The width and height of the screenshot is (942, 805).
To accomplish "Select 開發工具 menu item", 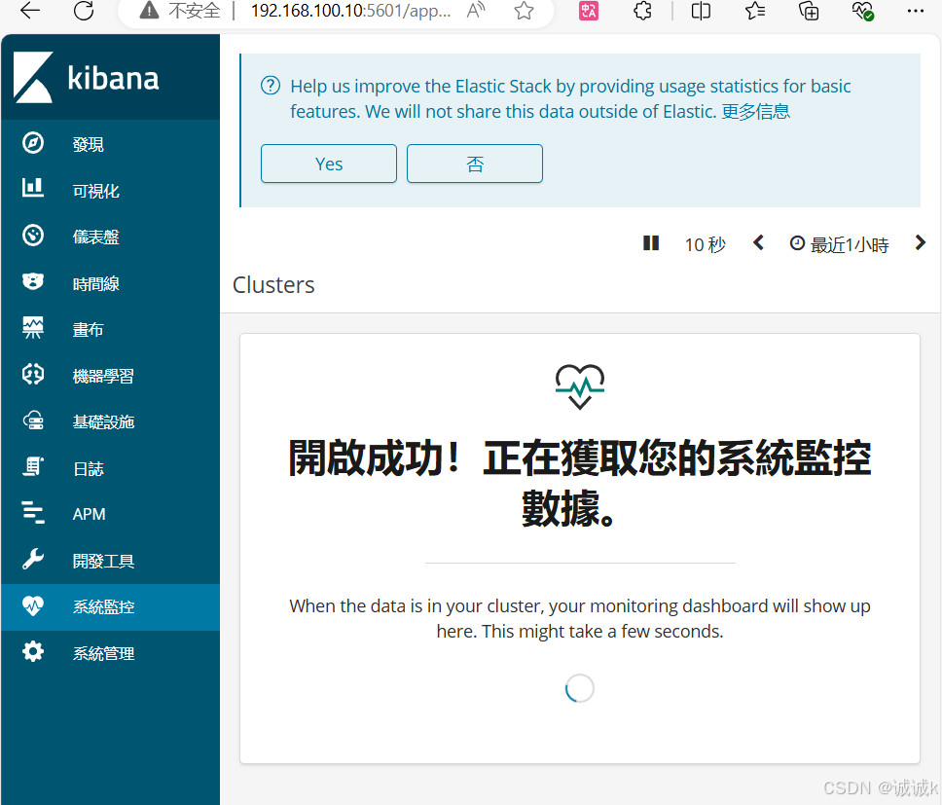I will pyautogui.click(x=103, y=561).
